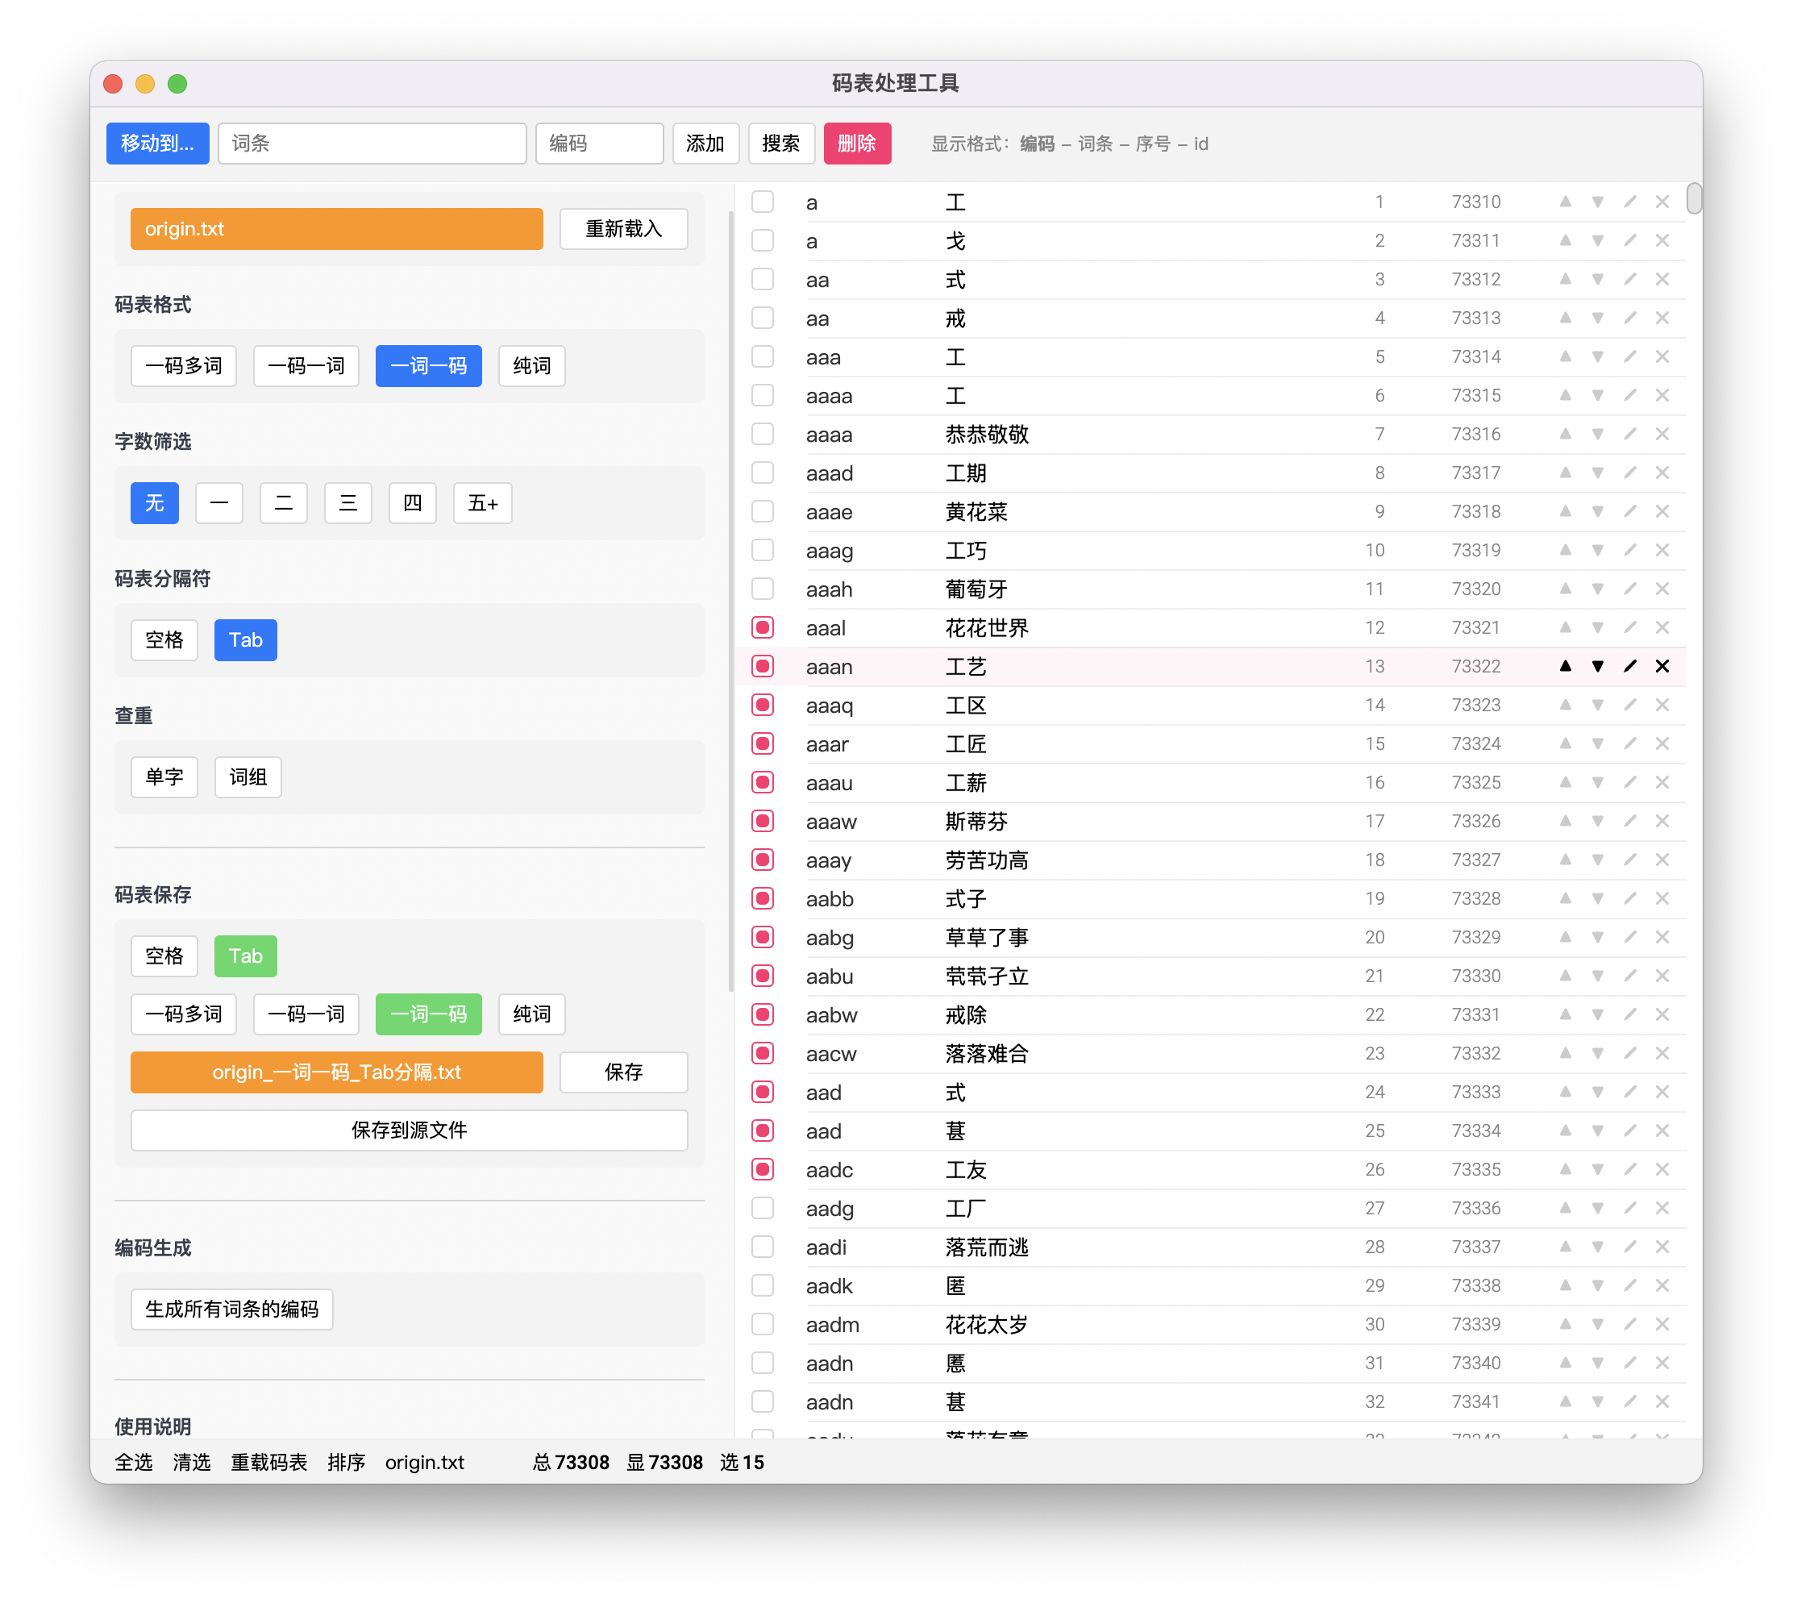The width and height of the screenshot is (1793, 1603).
Task: Check duplicates with 单字 button
Action: [x=164, y=778]
